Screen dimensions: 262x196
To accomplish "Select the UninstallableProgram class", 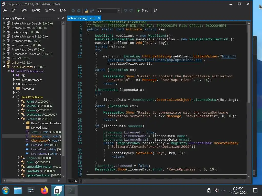I will pos(43,166).
